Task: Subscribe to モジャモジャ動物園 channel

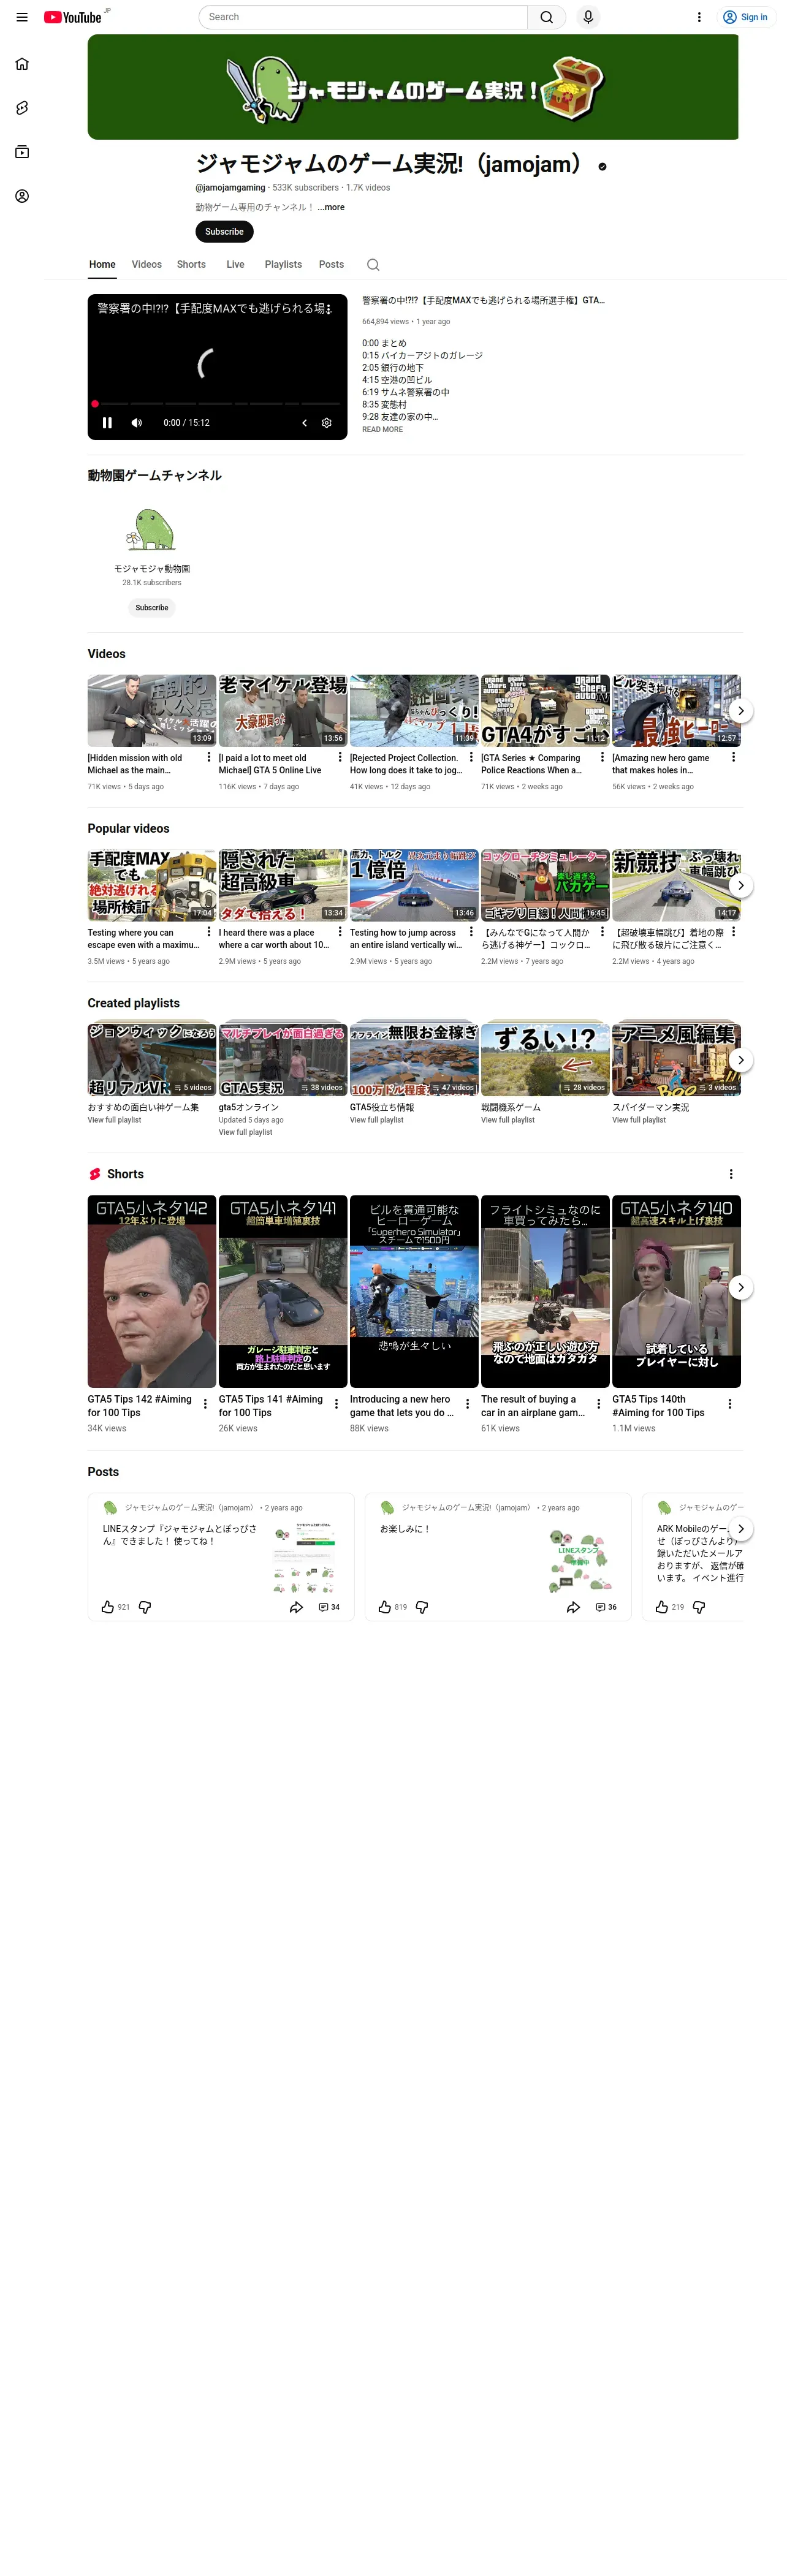Action: (152, 607)
